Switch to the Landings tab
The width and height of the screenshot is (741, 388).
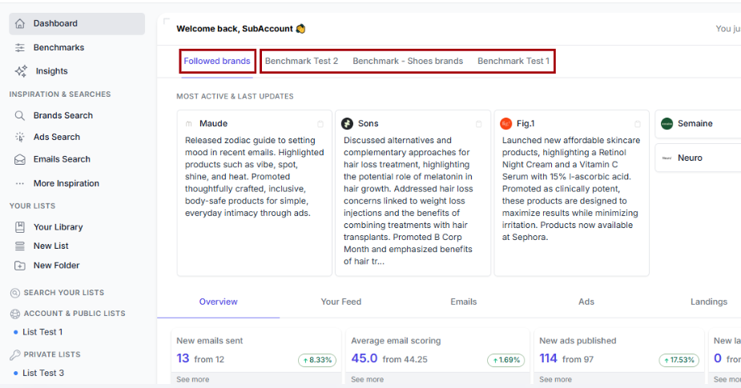[708, 302]
